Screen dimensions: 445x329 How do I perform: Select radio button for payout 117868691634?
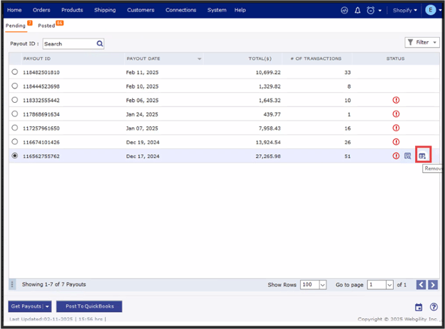click(x=15, y=114)
